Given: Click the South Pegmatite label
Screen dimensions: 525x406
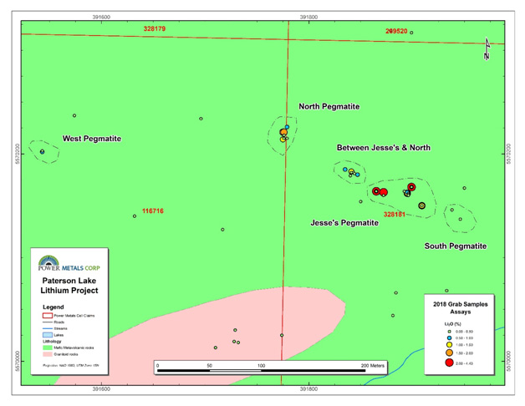Looking at the screenshot, I should (x=456, y=246).
